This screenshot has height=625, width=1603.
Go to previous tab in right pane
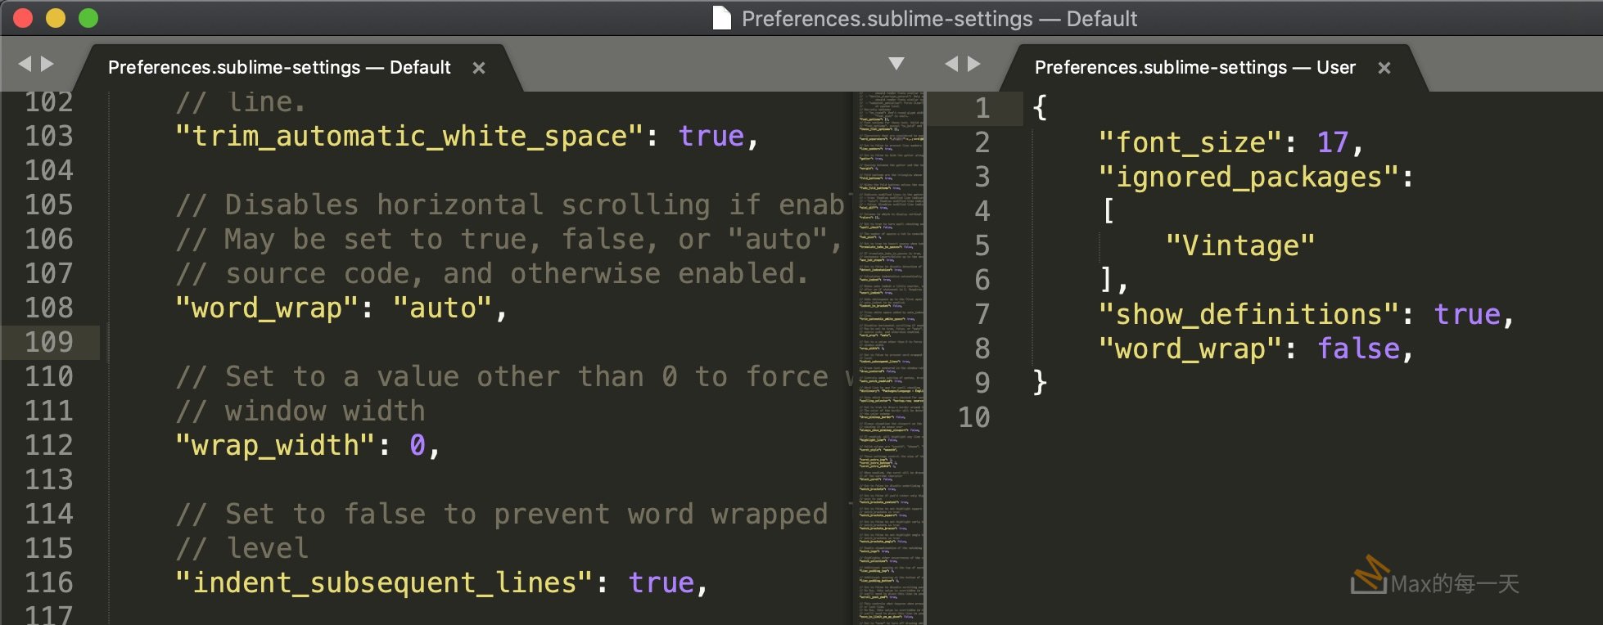click(x=951, y=64)
